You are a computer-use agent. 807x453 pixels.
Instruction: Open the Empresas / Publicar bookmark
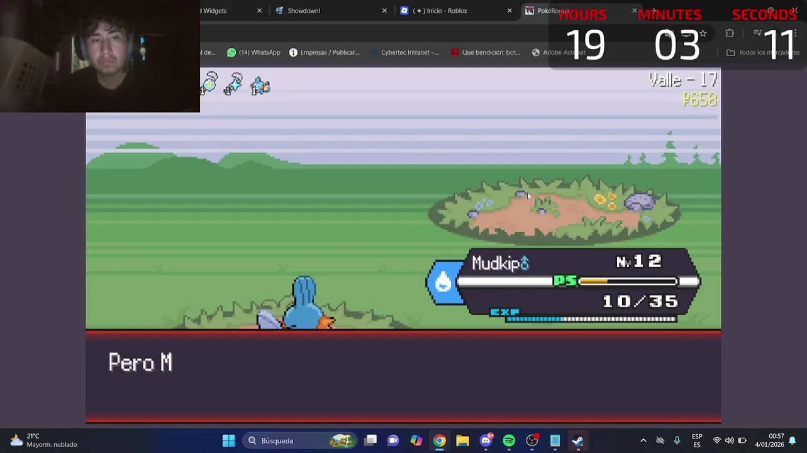(x=324, y=52)
